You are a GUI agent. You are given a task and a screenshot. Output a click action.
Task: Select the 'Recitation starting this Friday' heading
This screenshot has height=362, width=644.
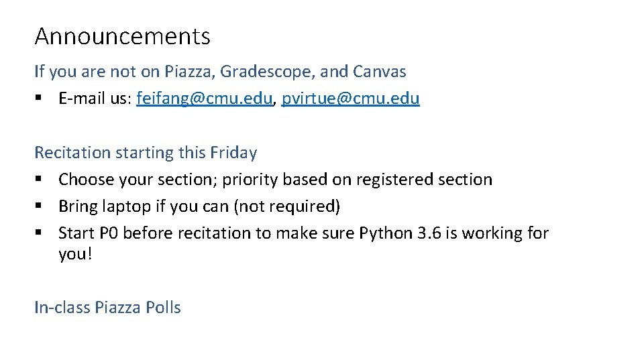[x=146, y=153]
